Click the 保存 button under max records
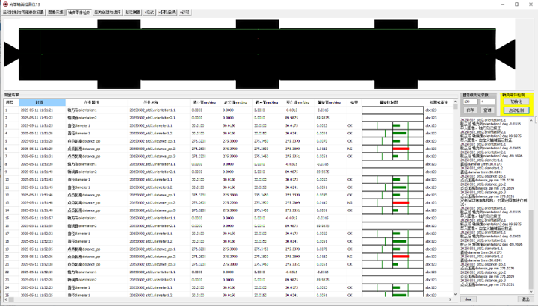 pos(470,110)
